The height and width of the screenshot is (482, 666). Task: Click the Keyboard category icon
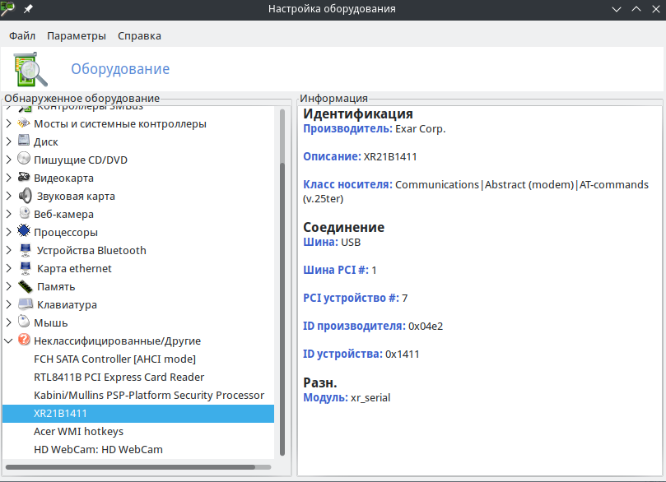coord(25,304)
